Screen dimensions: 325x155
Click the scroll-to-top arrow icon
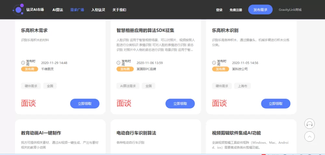[309, 137]
